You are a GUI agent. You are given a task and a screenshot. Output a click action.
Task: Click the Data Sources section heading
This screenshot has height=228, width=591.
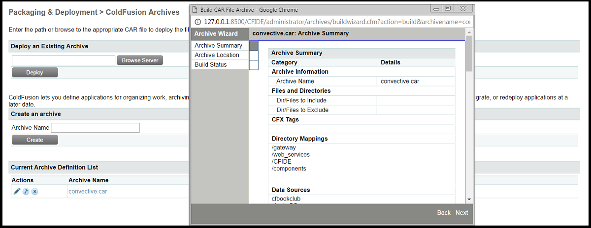pyautogui.click(x=291, y=190)
